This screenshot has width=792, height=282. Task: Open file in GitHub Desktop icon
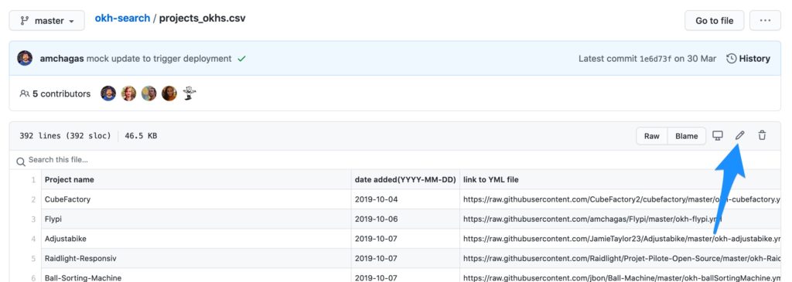coord(717,135)
